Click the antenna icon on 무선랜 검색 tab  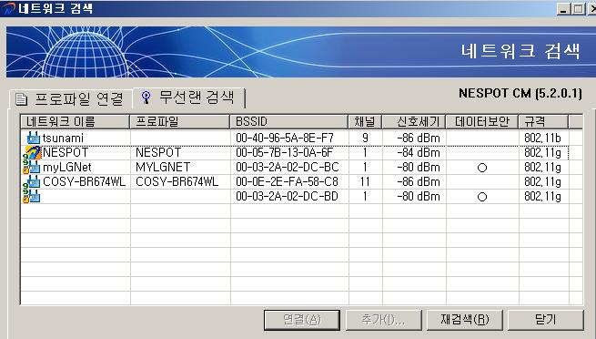(x=146, y=98)
